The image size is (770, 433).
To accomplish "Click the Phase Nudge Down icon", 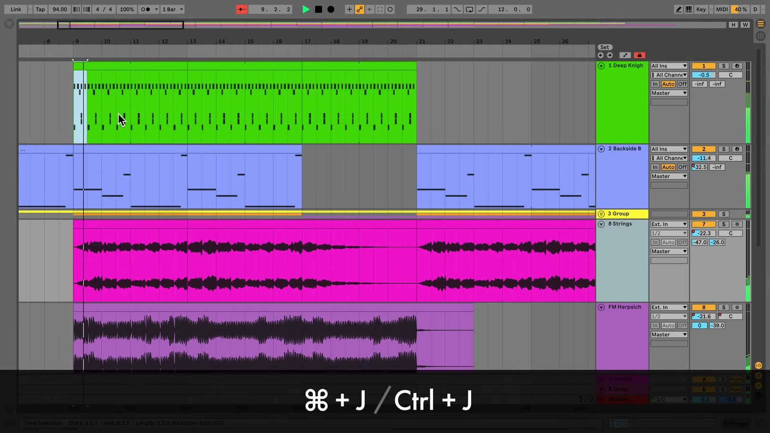I will [77, 9].
